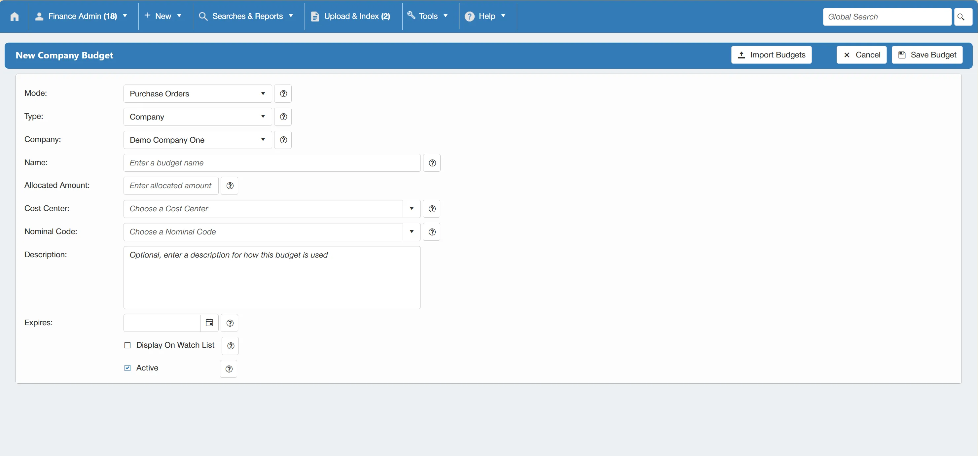978x456 pixels.
Task: Untick the Active checkbox
Action: [x=127, y=368]
